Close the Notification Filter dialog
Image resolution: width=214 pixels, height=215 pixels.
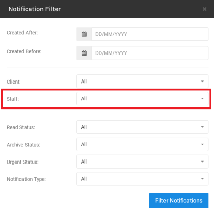click(204, 9)
